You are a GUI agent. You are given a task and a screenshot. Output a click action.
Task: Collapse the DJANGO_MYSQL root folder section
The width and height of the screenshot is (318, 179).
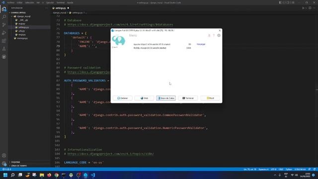pyautogui.click(x=18, y=12)
